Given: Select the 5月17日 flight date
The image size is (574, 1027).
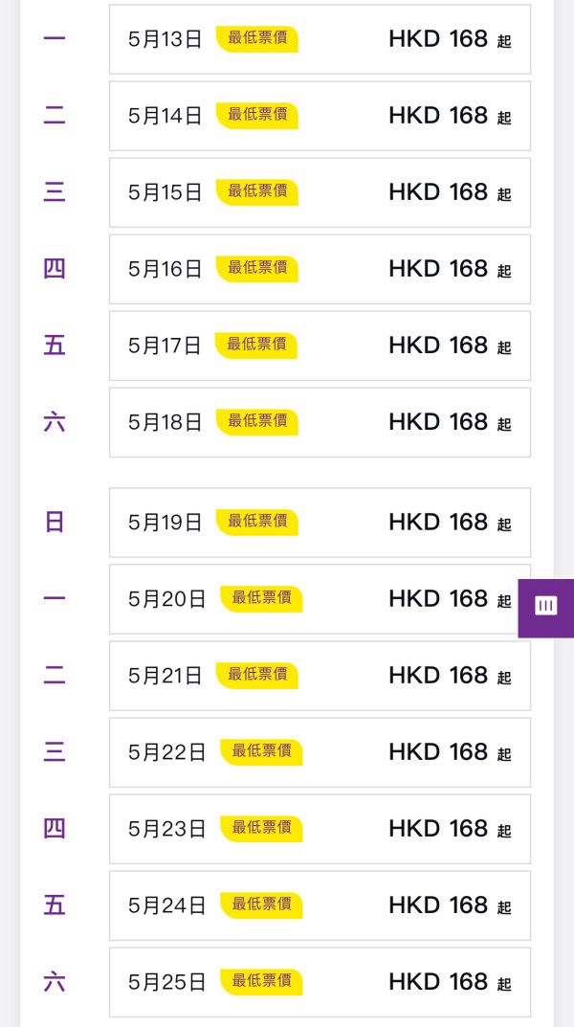Looking at the screenshot, I should point(319,346).
